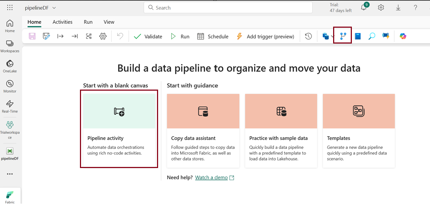Screen dimensions: 430x213
Task: Click the export arrow icon
Action: (x=75, y=36)
